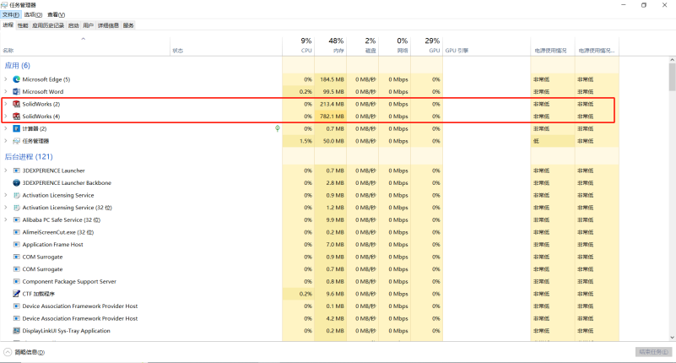Expand the Microsoft Edge (5) process group
676x363 pixels.
[x=6, y=79]
